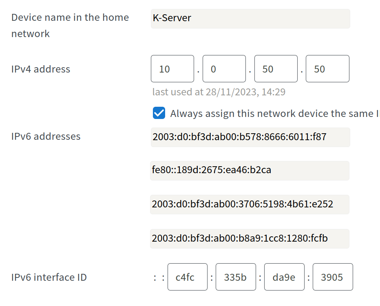Select the IPv6 address ending in e252
Viewport: 380px width, 306px height.
pos(250,205)
